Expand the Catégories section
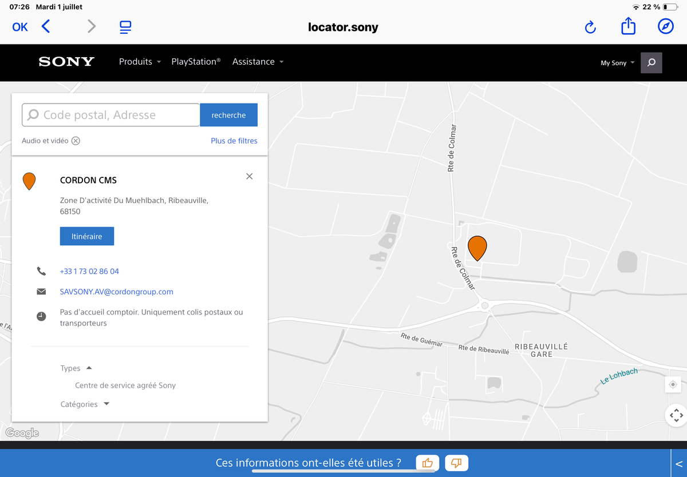 [x=106, y=404]
